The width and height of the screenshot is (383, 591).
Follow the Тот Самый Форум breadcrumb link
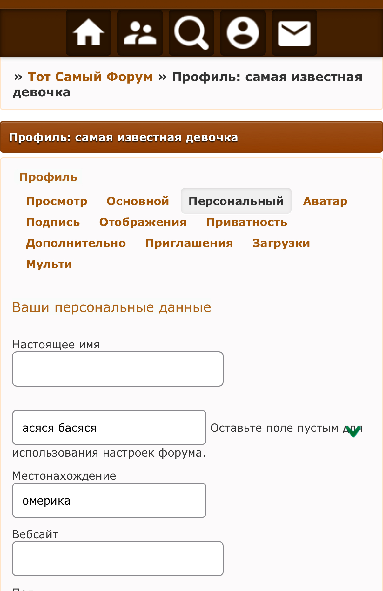(x=90, y=77)
